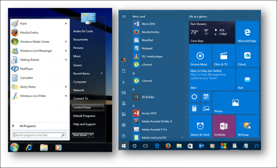
Task: Click the Search programs and files box
Action: pyautogui.click(x=39, y=135)
